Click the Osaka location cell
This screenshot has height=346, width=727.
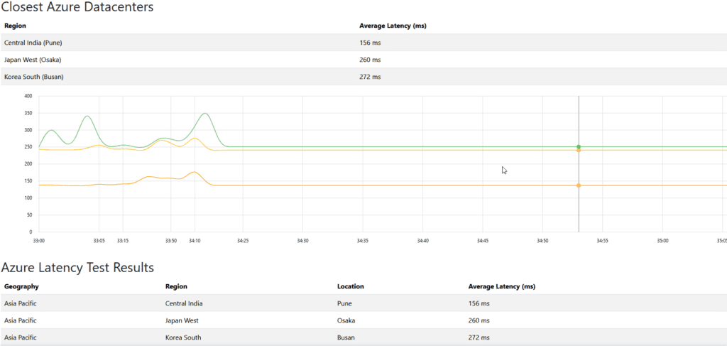click(x=346, y=320)
